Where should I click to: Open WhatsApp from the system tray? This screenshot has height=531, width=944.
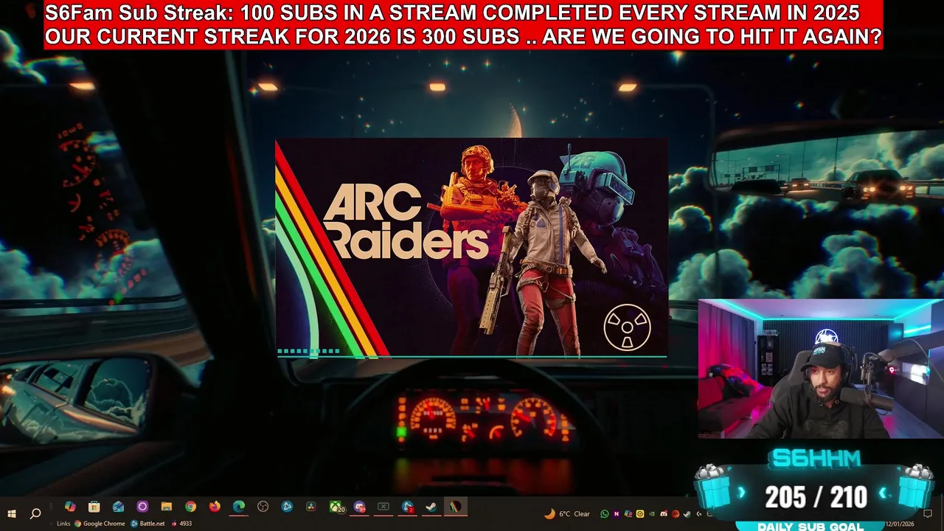[x=605, y=514]
